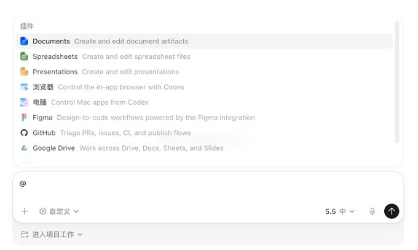The height and width of the screenshot is (250, 418).
Task: Select the 浏览器 plugin label
Action: (x=43, y=87)
